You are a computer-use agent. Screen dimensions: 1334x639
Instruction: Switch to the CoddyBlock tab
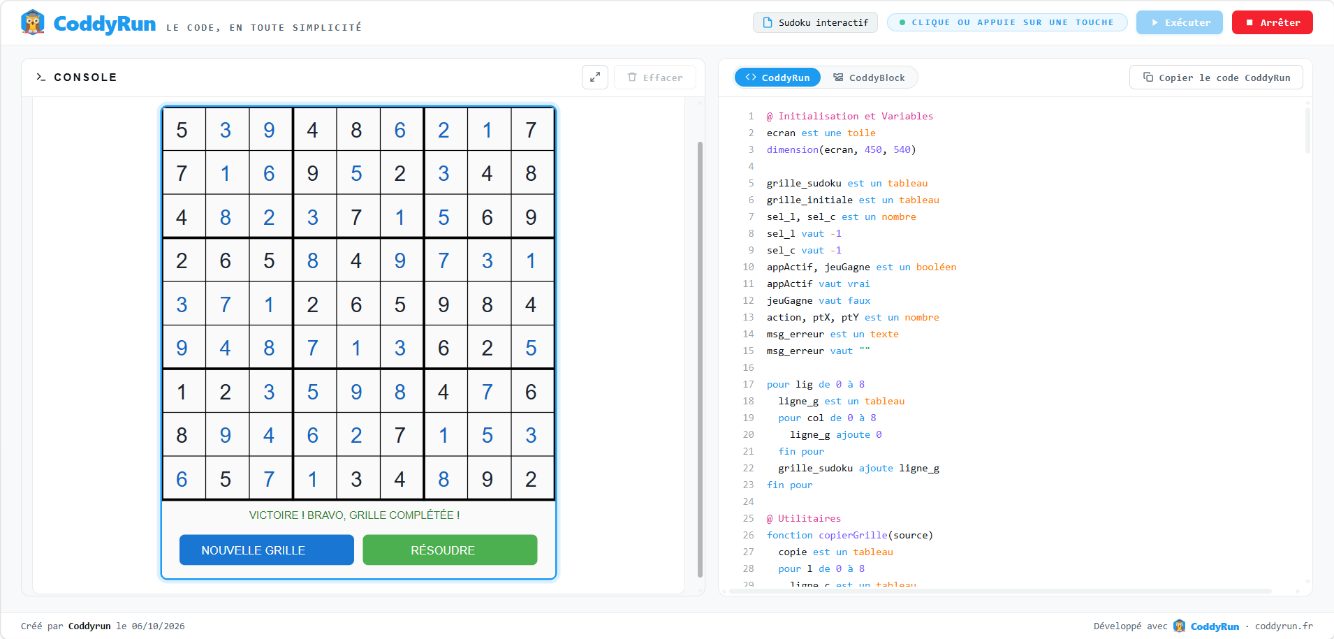(869, 78)
